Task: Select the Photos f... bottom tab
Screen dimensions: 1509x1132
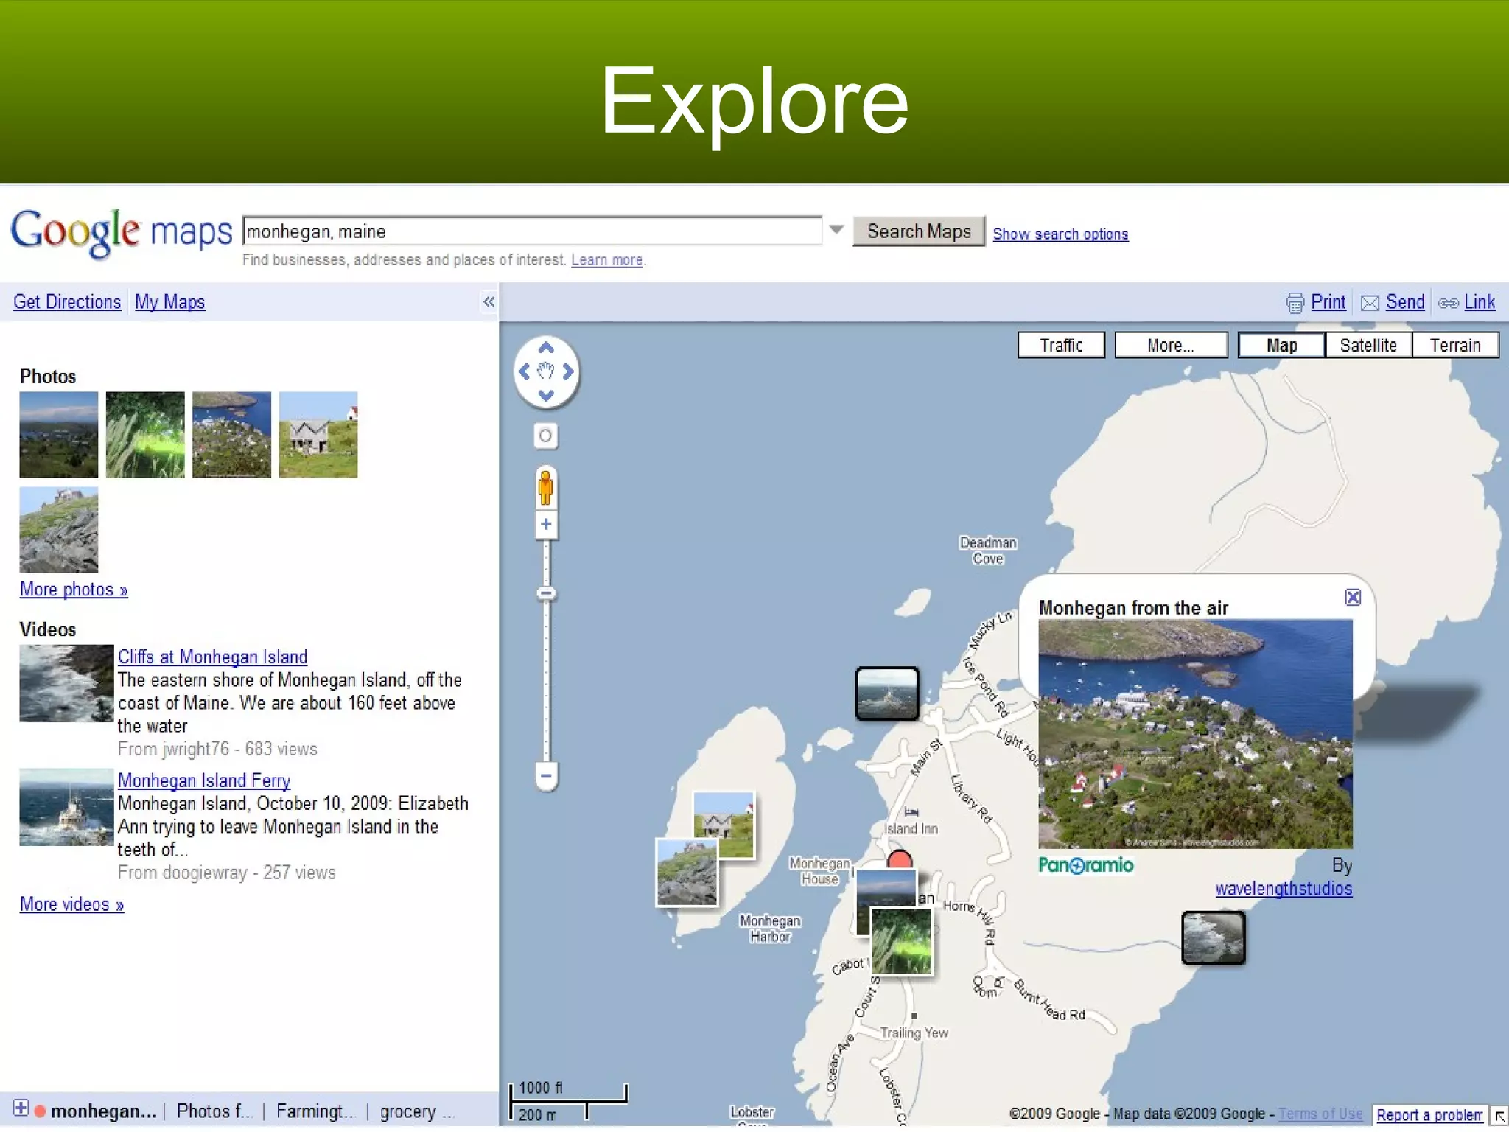Action: pos(214,1111)
